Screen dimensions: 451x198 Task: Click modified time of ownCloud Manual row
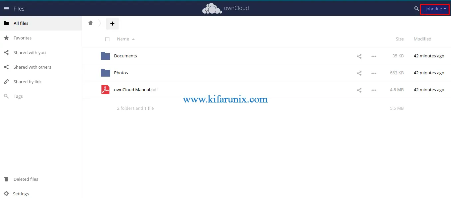[x=429, y=90]
